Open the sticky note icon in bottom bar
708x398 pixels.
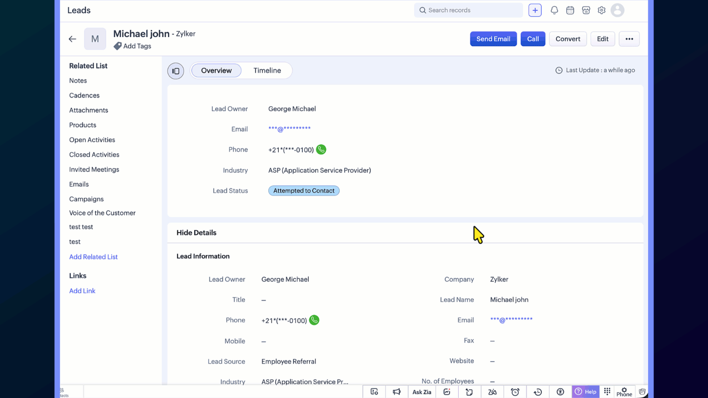coord(469,392)
